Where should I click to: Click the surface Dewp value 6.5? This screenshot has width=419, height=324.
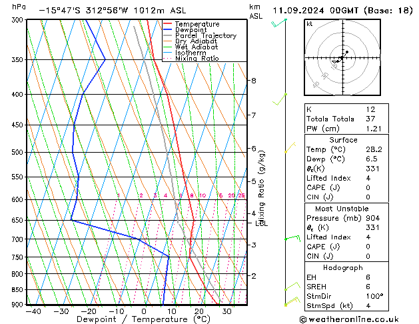point(372,159)
